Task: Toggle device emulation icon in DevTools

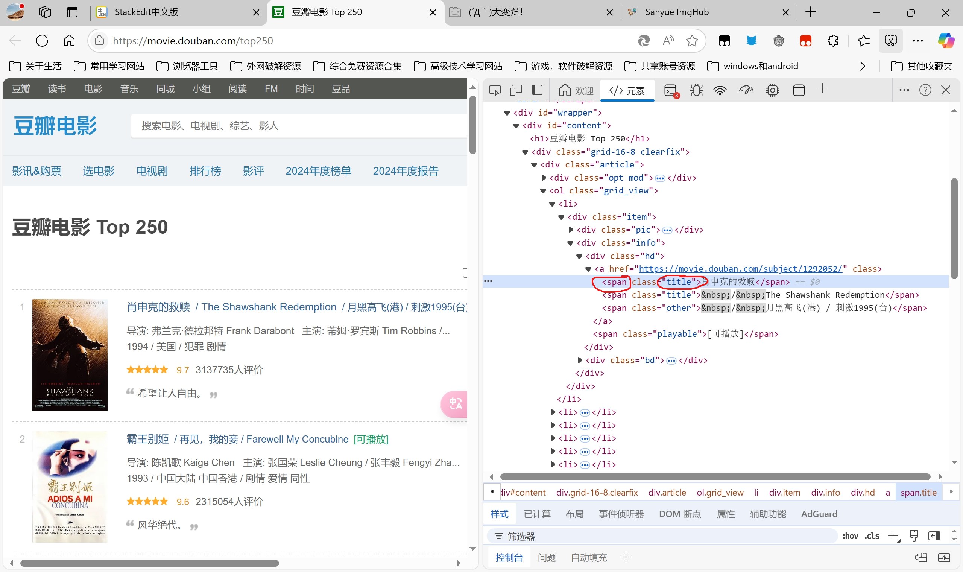Action: coord(515,90)
